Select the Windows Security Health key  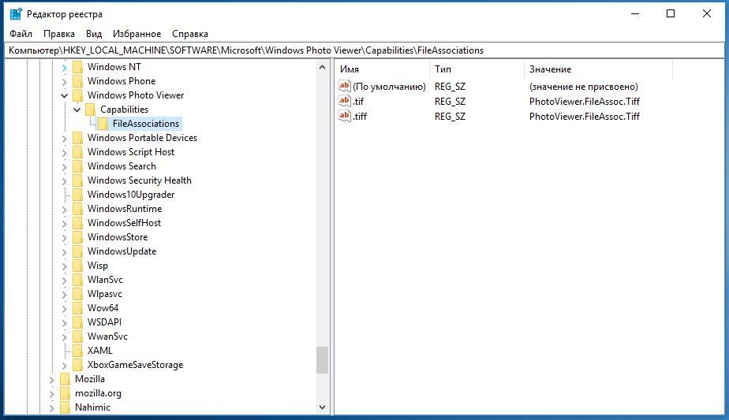[x=140, y=180]
